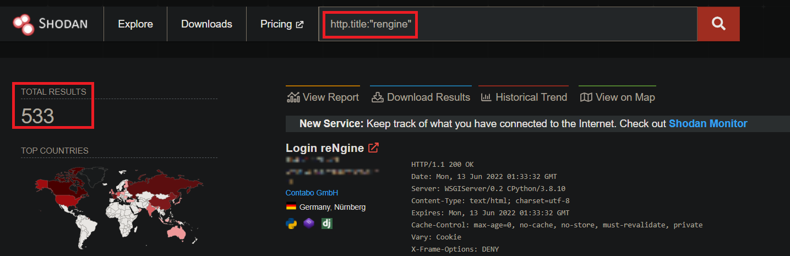The height and width of the screenshot is (256, 790).
Task: Select the 'Germany, Nürnberg' location text
Action: [x=333, y=207]
